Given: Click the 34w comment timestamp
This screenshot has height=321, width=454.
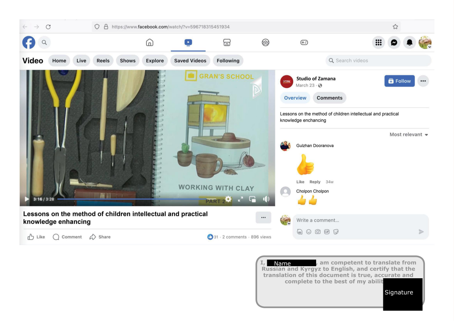Looking at the screenshot, I should [x=329, y=182].
